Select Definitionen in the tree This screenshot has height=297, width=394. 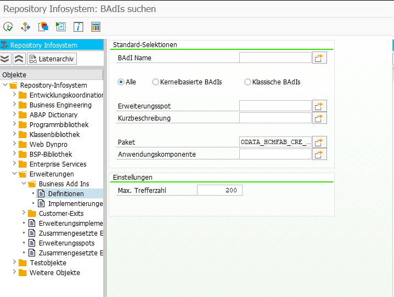pyautogui.click(x=65, y=193)
